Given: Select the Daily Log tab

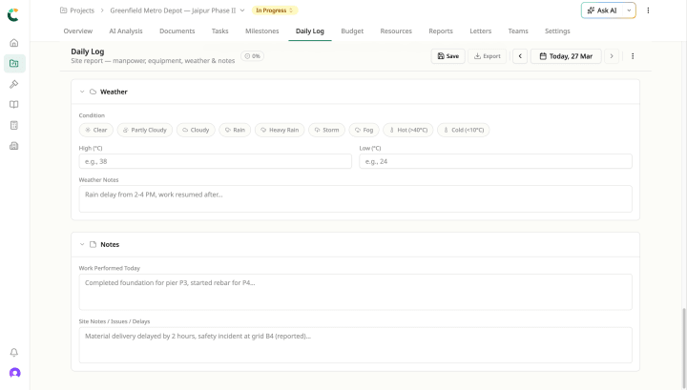Looking at the screenshot, I should pos(310,31).
